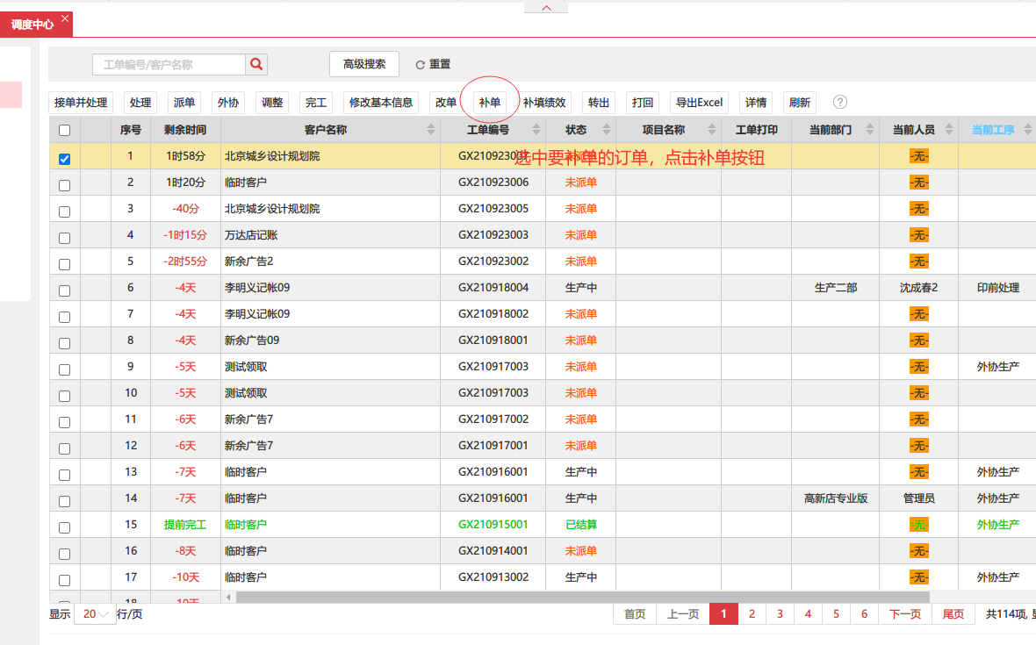This screenshot has width=1036, height=645.
Task: Sort by 客户名称 column arrows
Action: pyautogui.click(x=431, y=129)
